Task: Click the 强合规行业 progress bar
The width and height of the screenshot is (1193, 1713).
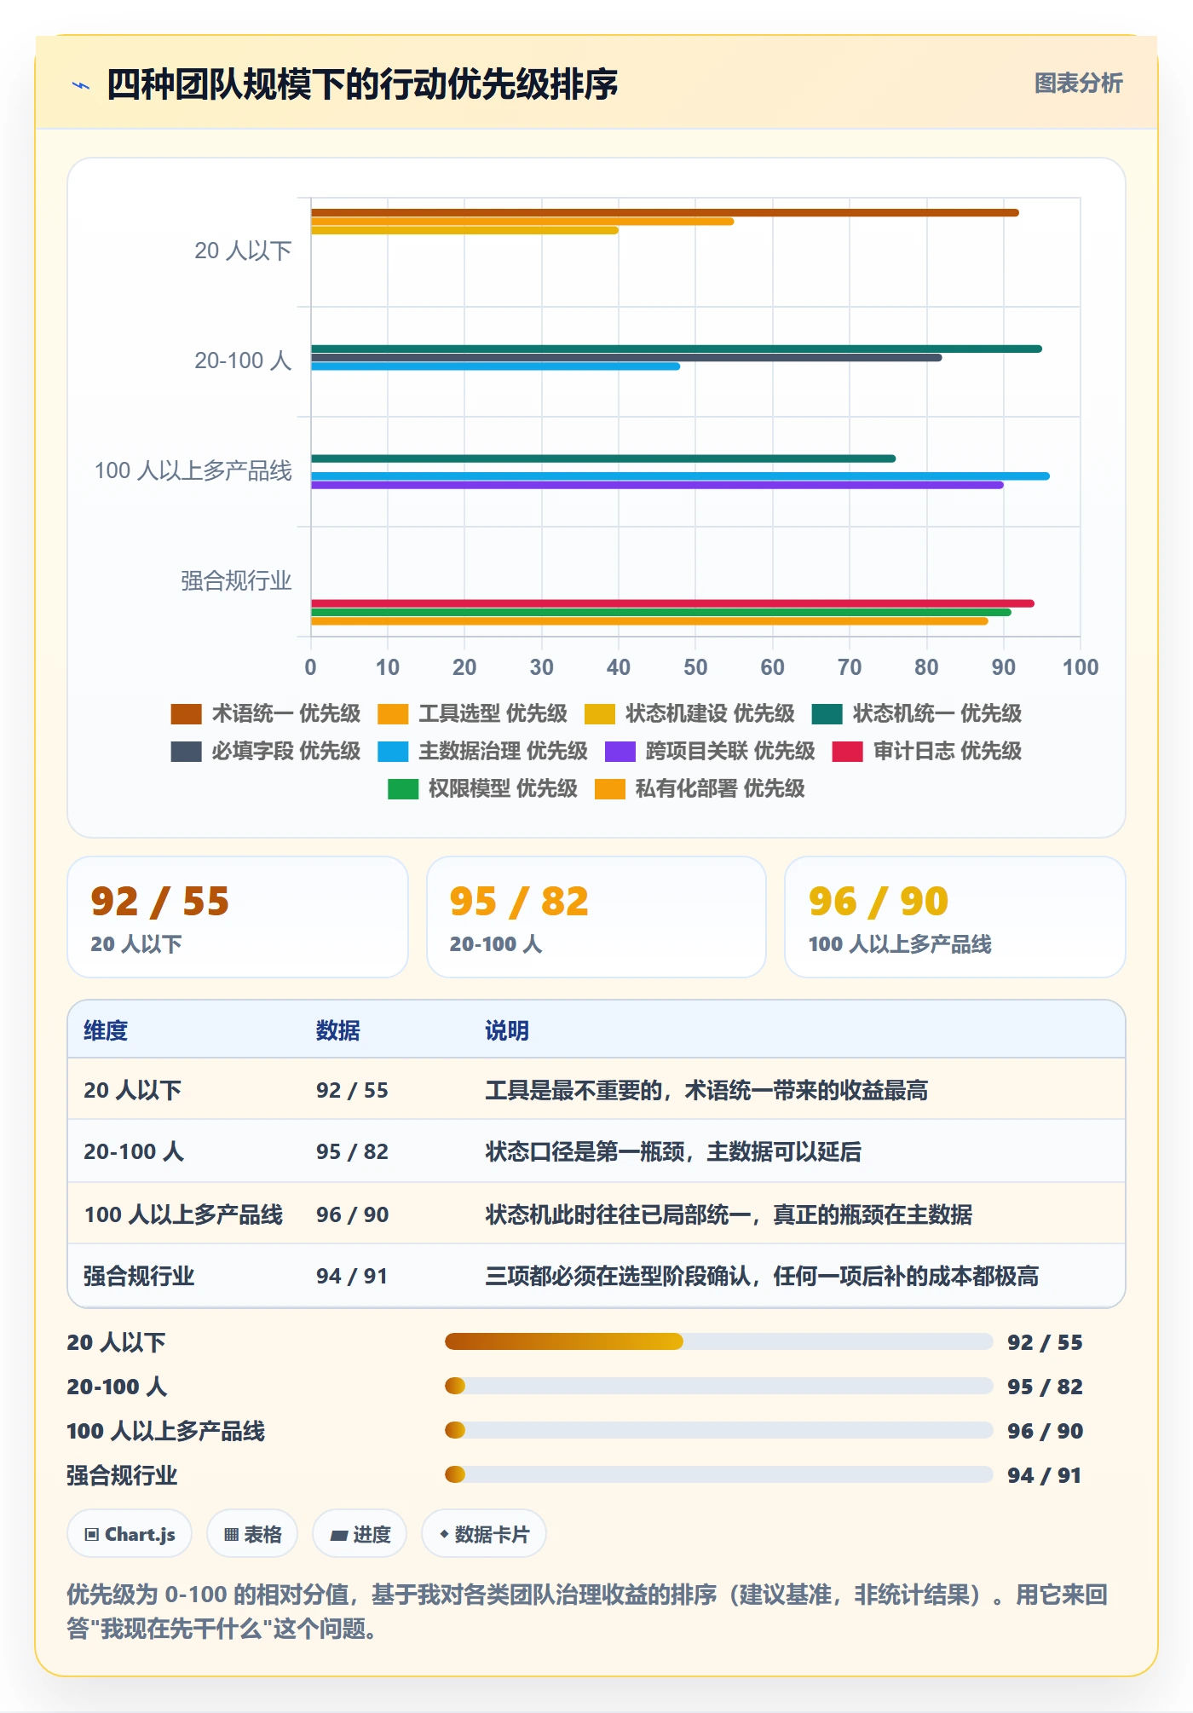Action: pyautogui.click(x=719, y=1474)
